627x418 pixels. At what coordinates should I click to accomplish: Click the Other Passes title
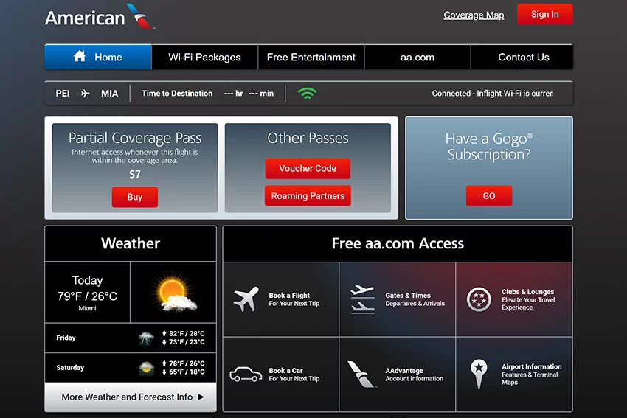[308, 138]
